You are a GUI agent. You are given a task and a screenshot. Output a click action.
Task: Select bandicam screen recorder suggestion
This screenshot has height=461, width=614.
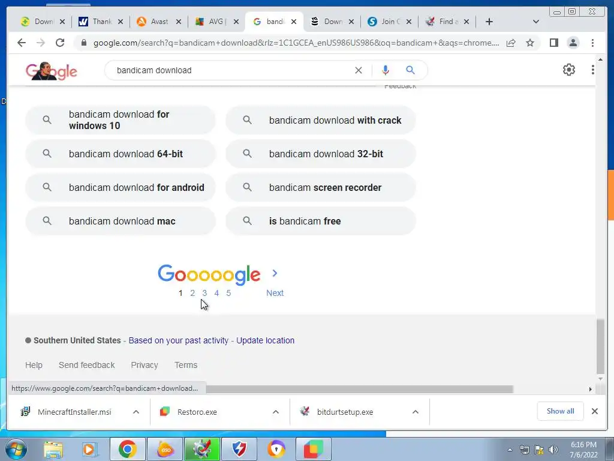(321, 187)
